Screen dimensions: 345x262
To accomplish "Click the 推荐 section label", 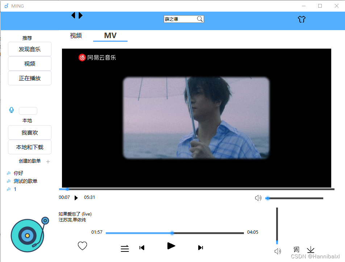I will (x=27, y=38).
